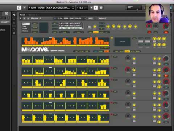This screenshot has height=131, width=174.
Task: Start playback with the white play button
Action: pos(96,8)
